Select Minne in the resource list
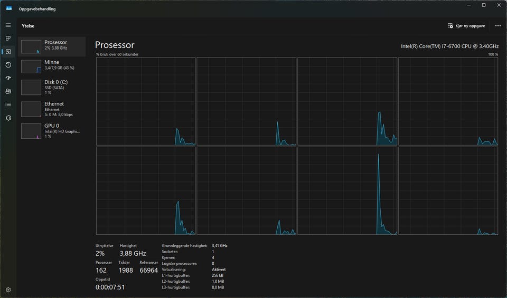The image size is (507, 298). 52,66
